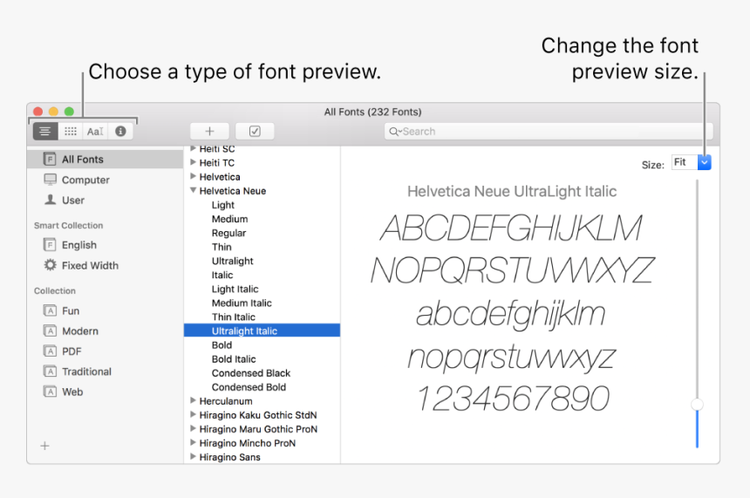Select the Helvetica Neue family name

(x=233, y=191)
